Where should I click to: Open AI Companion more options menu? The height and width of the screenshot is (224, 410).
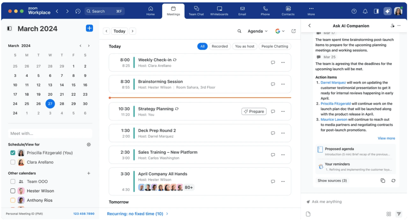(399, 26)
